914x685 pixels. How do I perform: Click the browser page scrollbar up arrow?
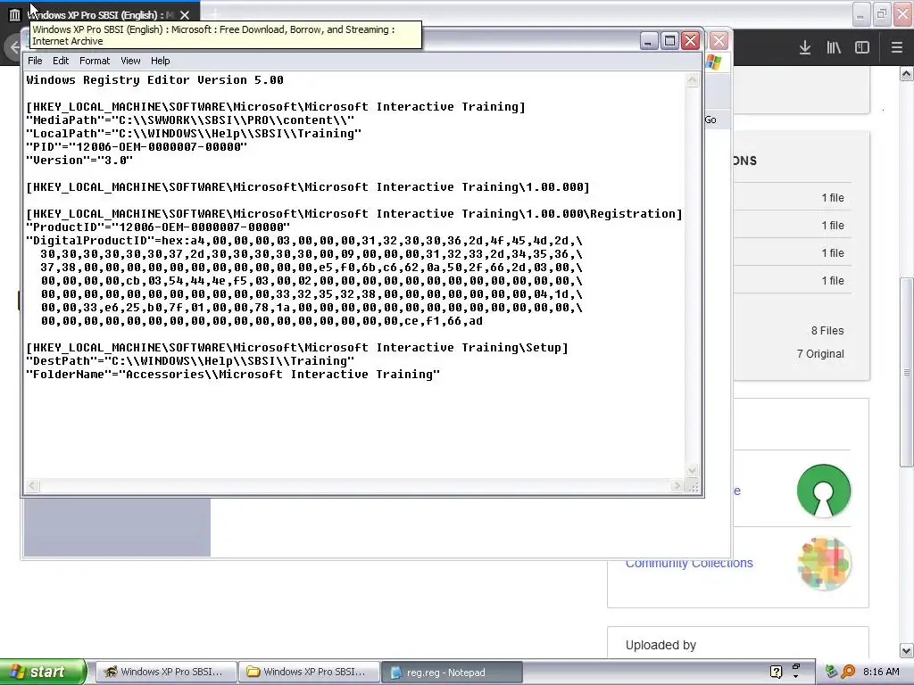[907, 73]
